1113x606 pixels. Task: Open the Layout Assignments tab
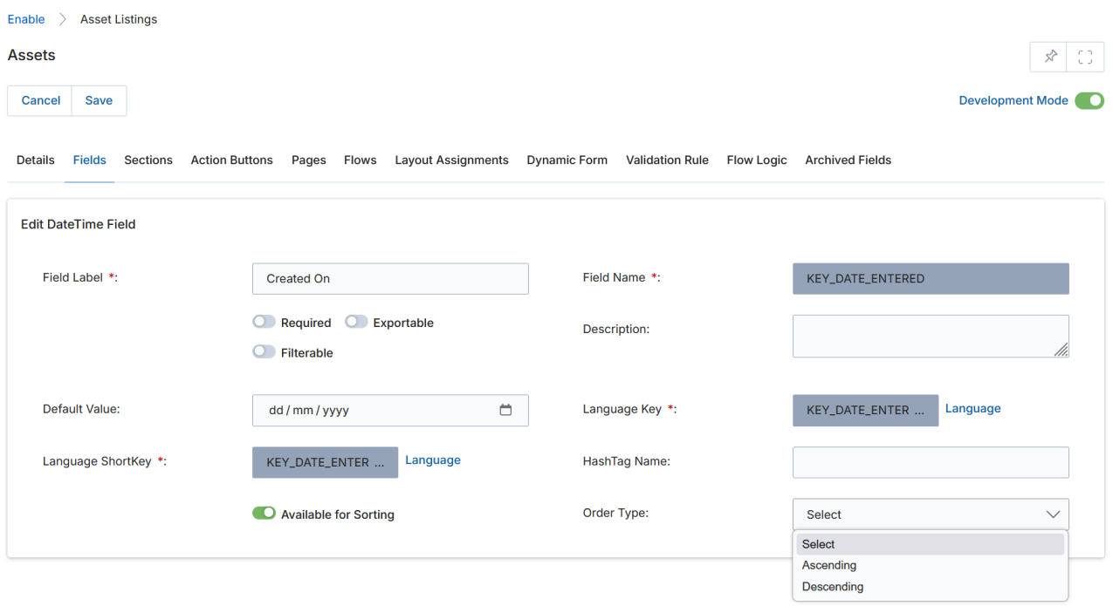pos(452,160)
